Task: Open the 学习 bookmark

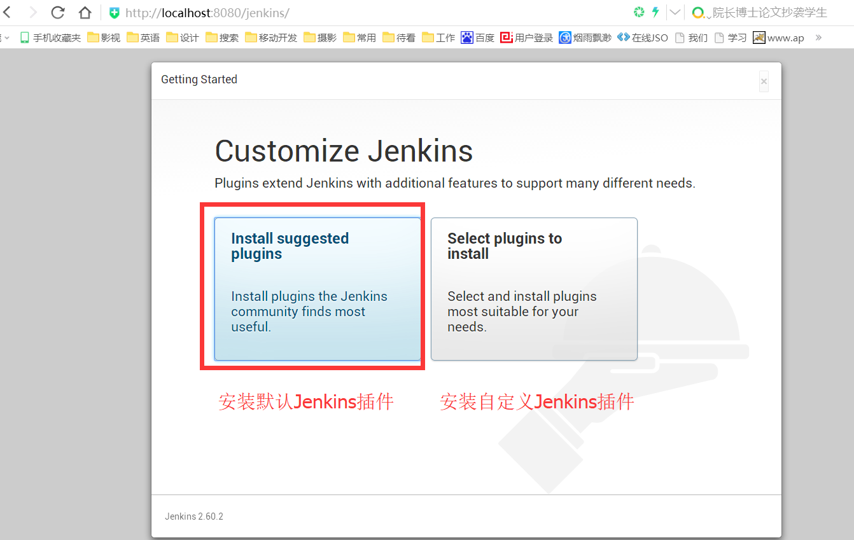Action: 731,38
